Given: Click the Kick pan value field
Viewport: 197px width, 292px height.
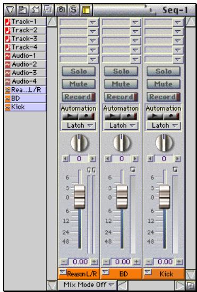Looking at the screenshot, I should (164, 158).
